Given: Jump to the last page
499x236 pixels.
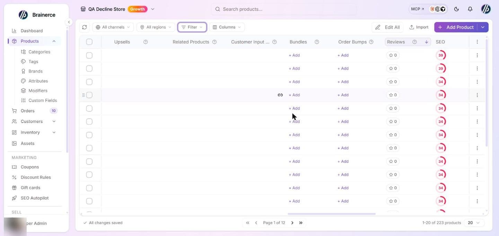Looking at the screenshot, I should pyautogui.click(x=301, y=223).
